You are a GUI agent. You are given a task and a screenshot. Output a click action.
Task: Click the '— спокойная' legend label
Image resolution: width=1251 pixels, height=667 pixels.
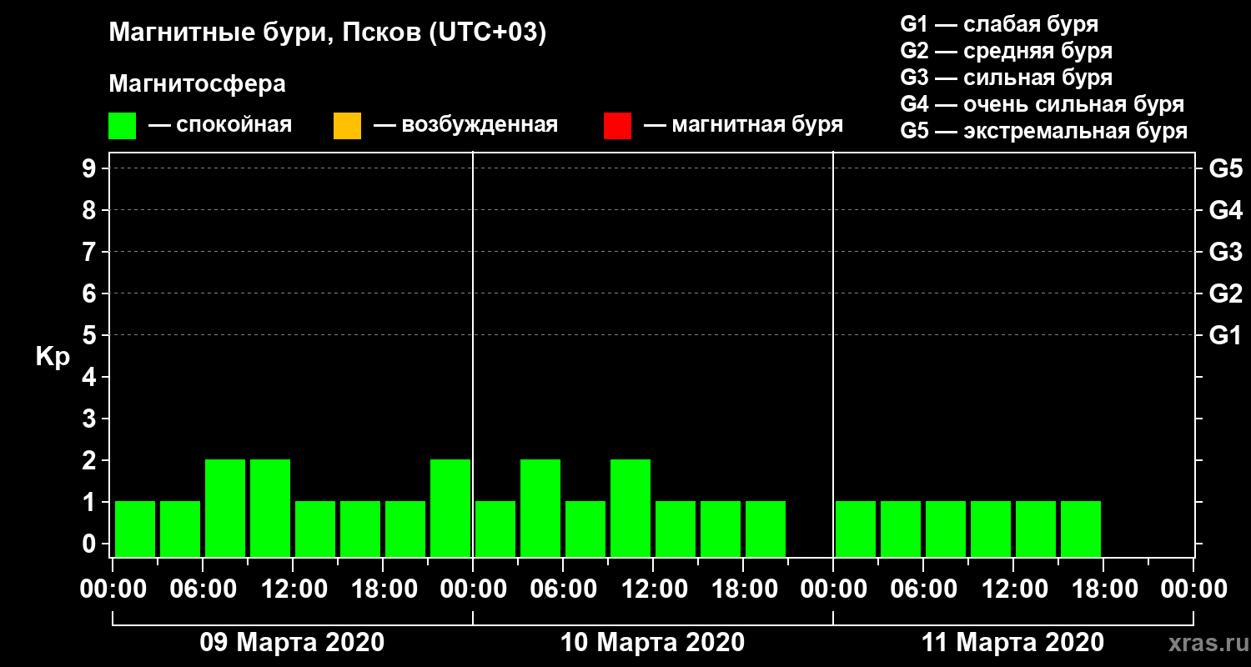(x=220, y=125)
